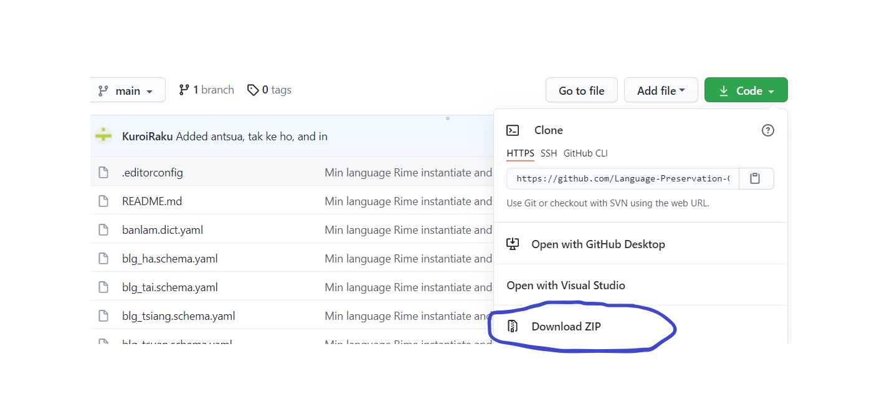The image size is (882, 399).
Task: Click the download arrow icon on Code button
Action: tap(724, 91)
